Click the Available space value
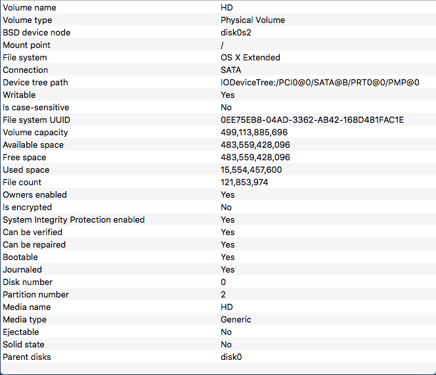This screenshot has width=436, height=375. click(x=255, y=145)
